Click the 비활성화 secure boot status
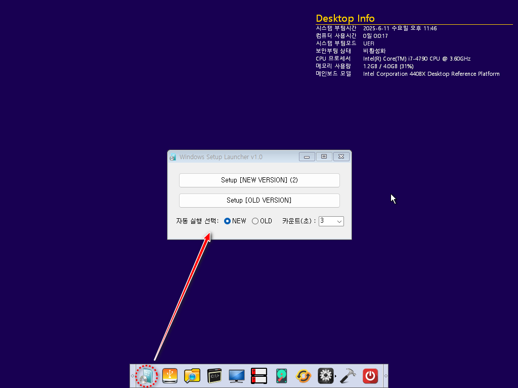 point(374,51)
